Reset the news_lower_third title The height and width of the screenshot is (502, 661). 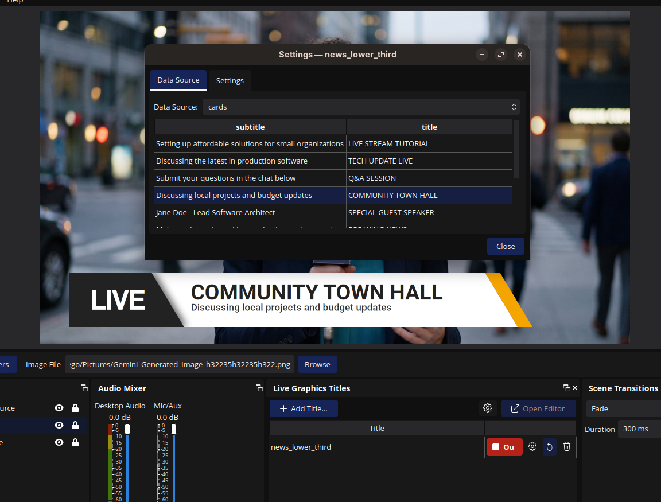550,447
